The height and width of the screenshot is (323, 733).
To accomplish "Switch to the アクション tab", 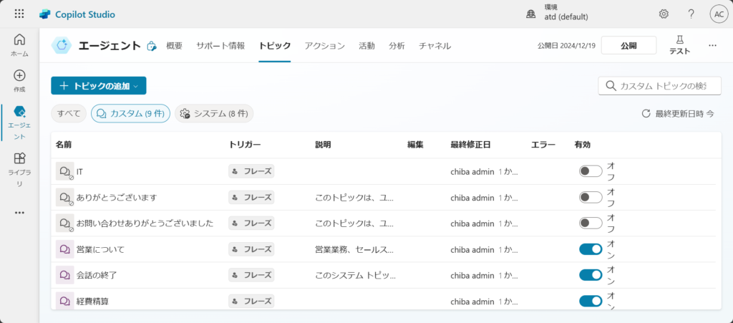I will (x=324, y=46).
